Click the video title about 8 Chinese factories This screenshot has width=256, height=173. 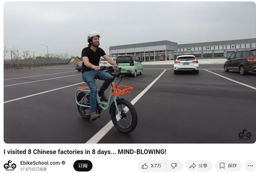click(x=85, y=152)
